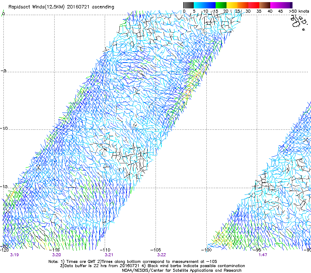Select the yellow 20-25 knots legend swatch
Image resolution: width=311 pixels, height=273 pixels.
(x=232, y=5)
